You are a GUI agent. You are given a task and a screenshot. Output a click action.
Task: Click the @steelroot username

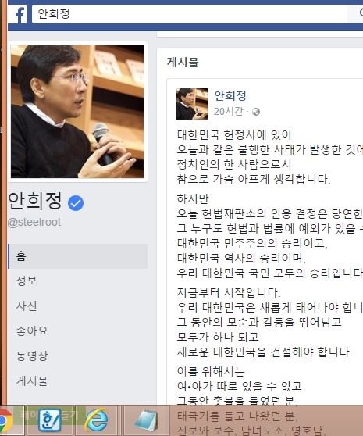click(34, 223)
